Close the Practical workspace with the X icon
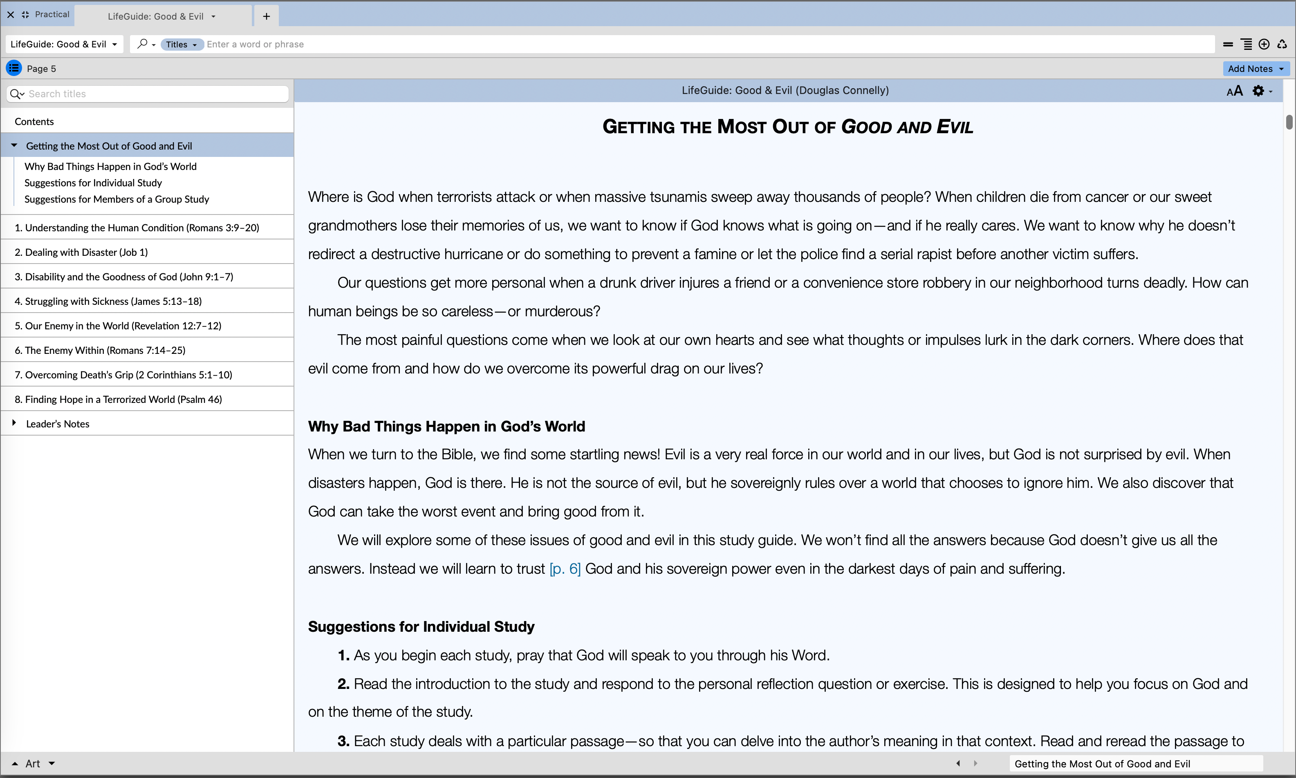1296x778 pixels. pyautogui.click(x=11, y=15)
